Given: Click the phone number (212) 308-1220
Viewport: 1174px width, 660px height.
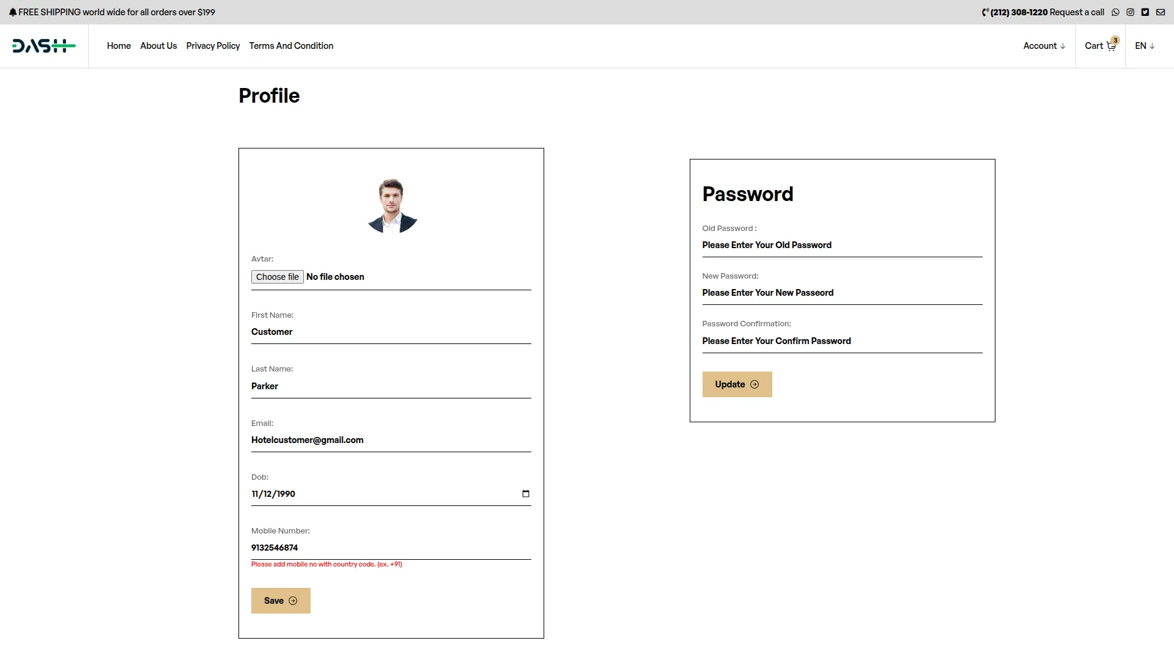Looking at the screenshot, I should (x=1019, y=12).
